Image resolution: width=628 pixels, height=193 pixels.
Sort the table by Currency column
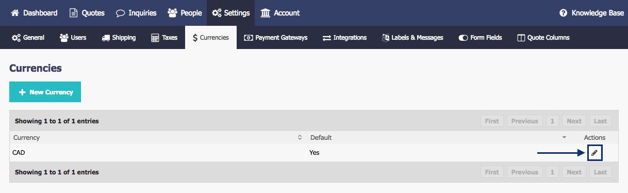pos(157,138)
